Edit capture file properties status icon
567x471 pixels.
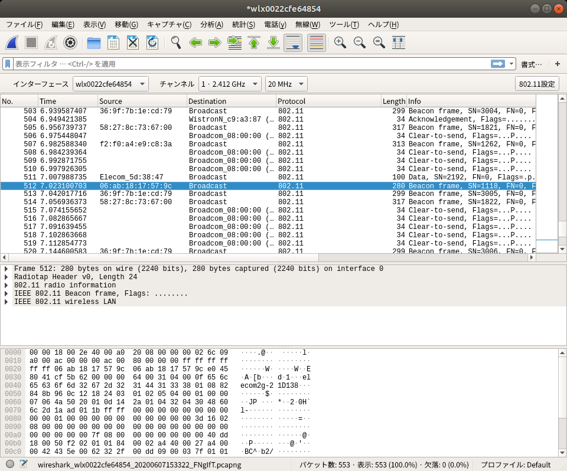click(24, 464)
